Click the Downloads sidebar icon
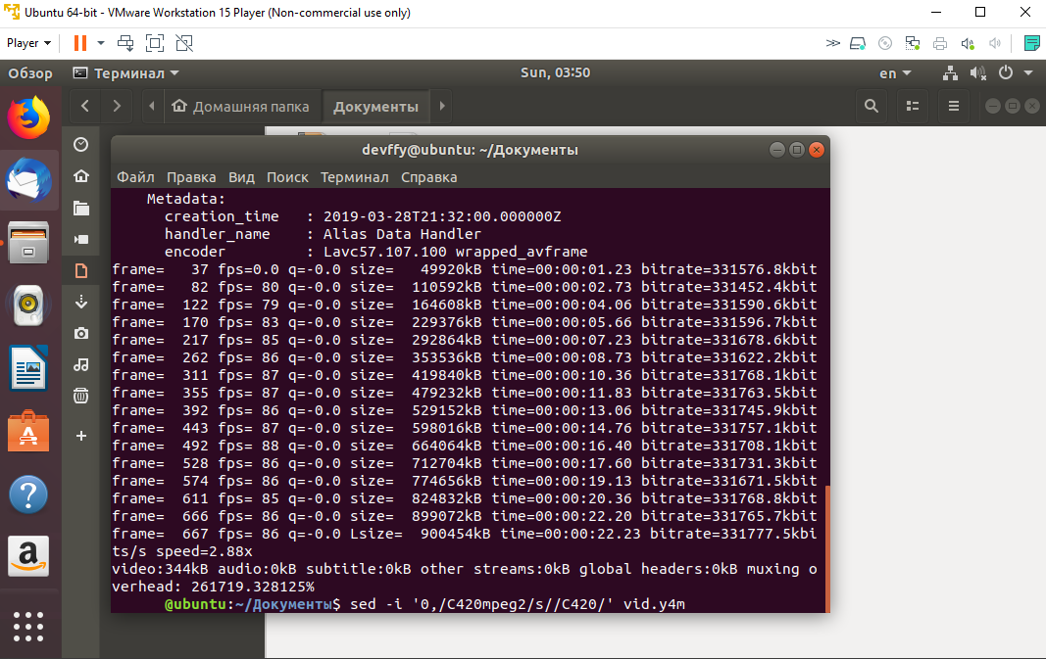Viewport: 1046px width, 659px height. point(81,302)
